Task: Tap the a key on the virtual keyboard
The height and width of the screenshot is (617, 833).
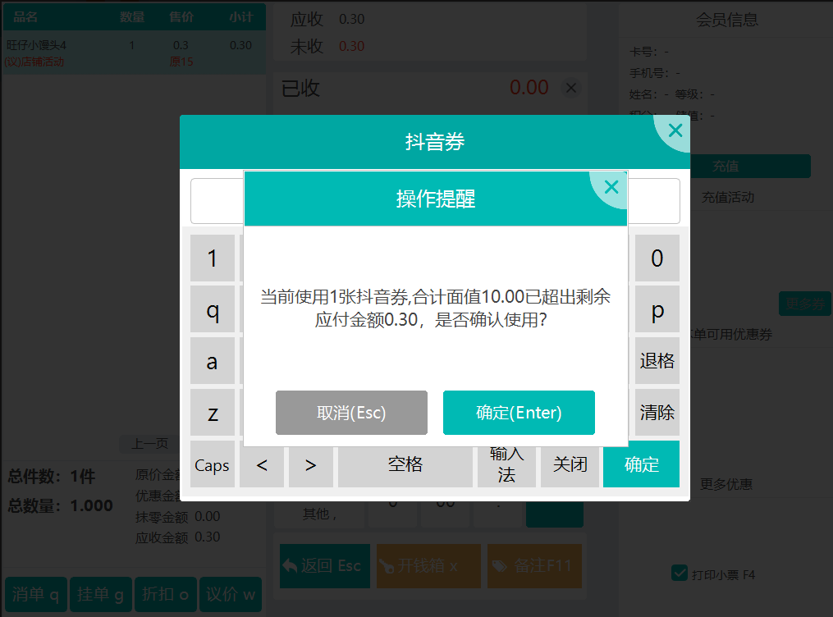Action: (x=213, y=361)
